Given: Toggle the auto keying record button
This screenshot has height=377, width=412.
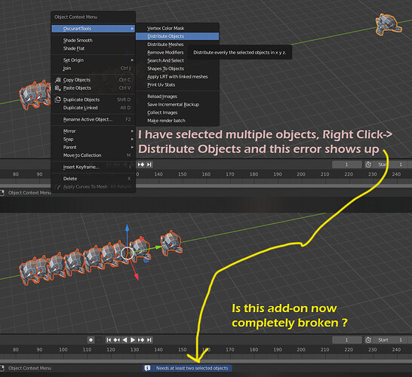Looking at the screenshot, I should coord(91,340).
